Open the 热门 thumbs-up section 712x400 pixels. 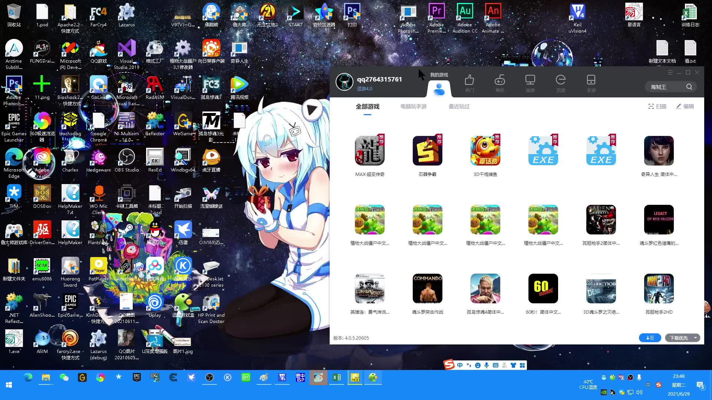tap(469, 83)
